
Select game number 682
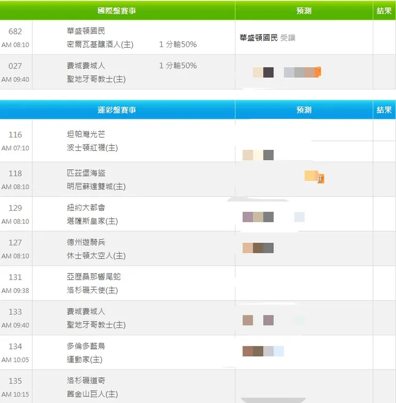tap(15, 32)
